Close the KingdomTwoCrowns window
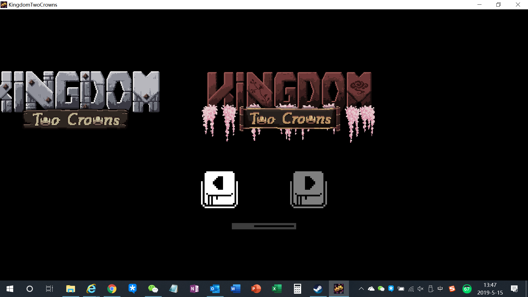Screen dimensions: 528x297 pyautogui.click(x=518, y=5)
